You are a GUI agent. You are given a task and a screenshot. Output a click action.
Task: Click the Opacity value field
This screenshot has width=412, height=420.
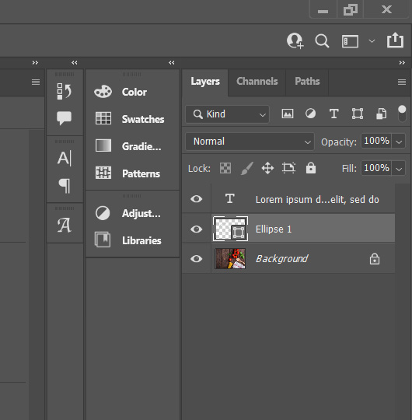pos(376,141)
